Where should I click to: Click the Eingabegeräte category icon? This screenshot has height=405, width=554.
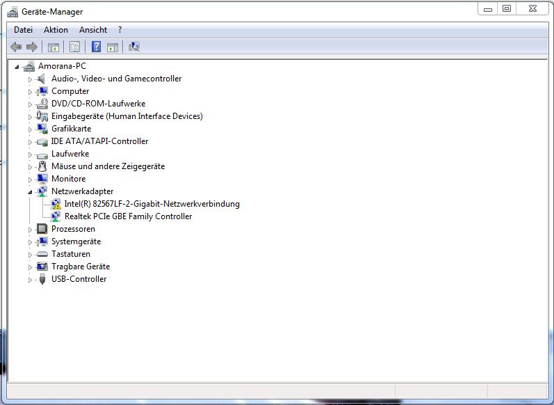tap(42, 116)
